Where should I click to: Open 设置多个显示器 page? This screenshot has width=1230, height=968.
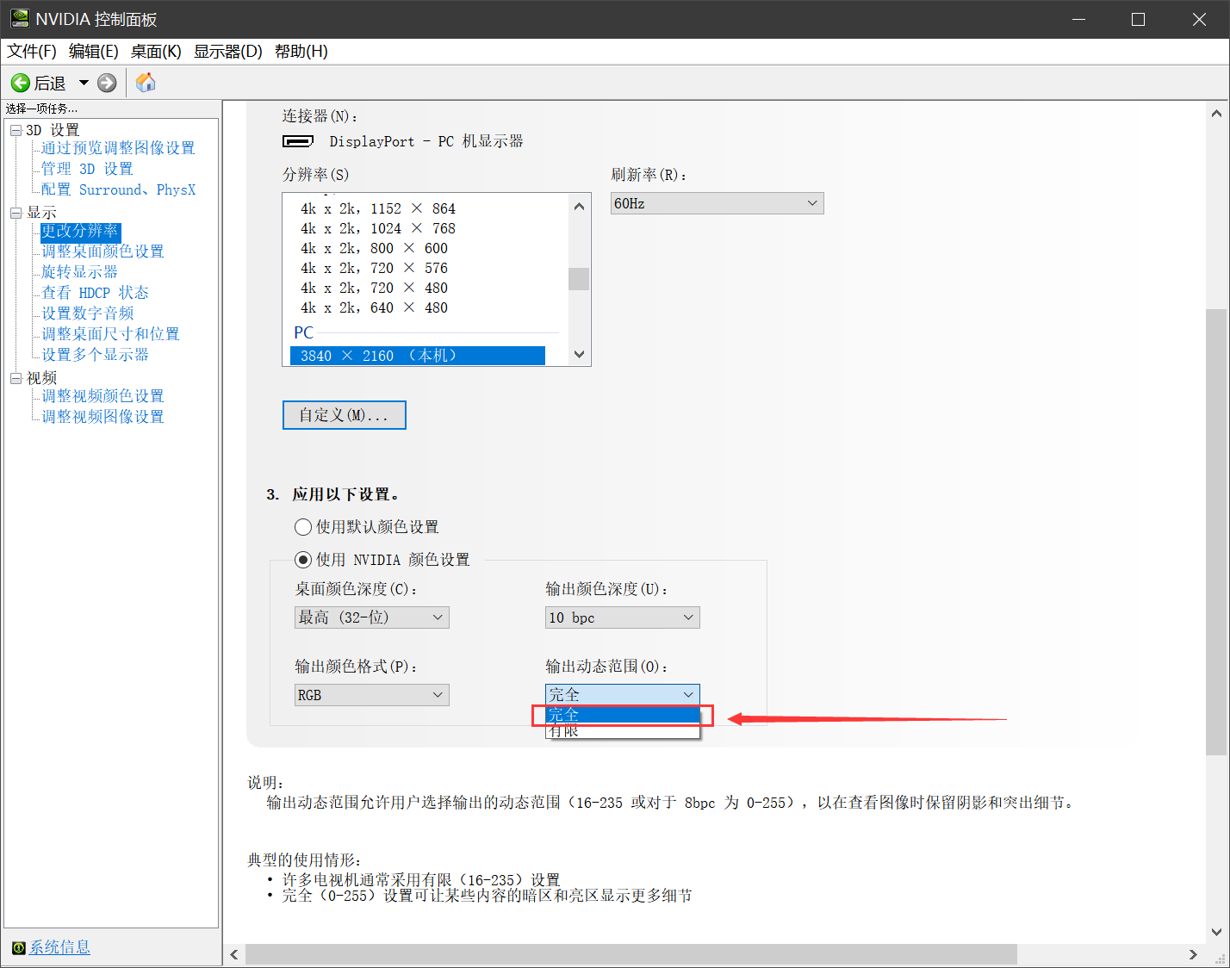[x=95, y=355]
